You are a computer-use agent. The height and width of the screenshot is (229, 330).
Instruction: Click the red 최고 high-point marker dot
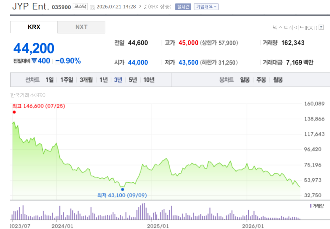point(14,112)
